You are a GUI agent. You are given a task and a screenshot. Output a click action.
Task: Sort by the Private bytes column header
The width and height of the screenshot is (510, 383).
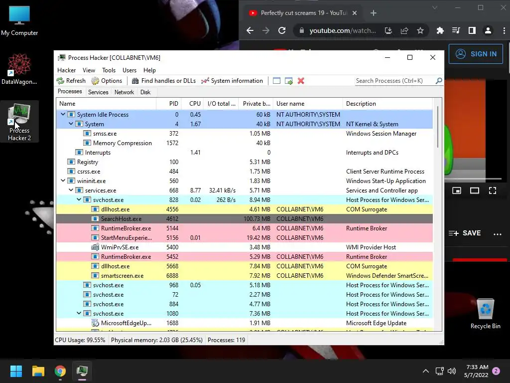[256, 104]
